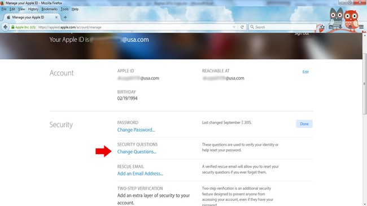
Task: Go back using the browser back arrow
Action: pyautogui.click(x=5, y=27)
